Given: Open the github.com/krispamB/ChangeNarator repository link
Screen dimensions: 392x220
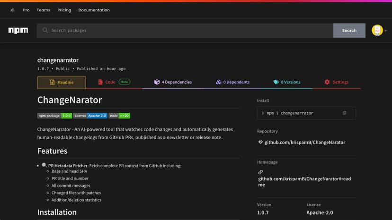Looking at the screenshot, I should 305,143.
